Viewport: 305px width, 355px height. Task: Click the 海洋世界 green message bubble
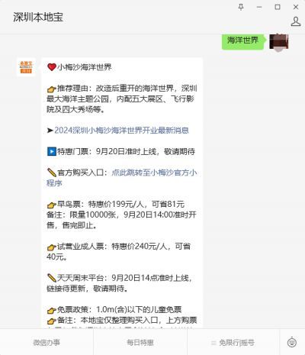point(242,40)
